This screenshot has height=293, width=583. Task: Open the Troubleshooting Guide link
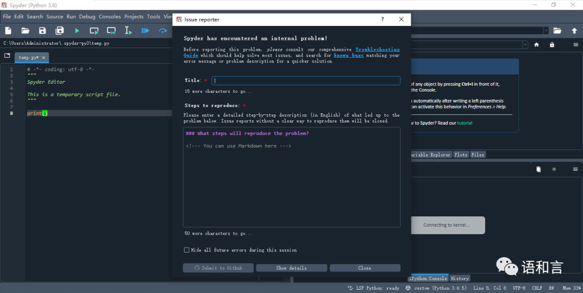pyautogui.click(x=377, y=50)
